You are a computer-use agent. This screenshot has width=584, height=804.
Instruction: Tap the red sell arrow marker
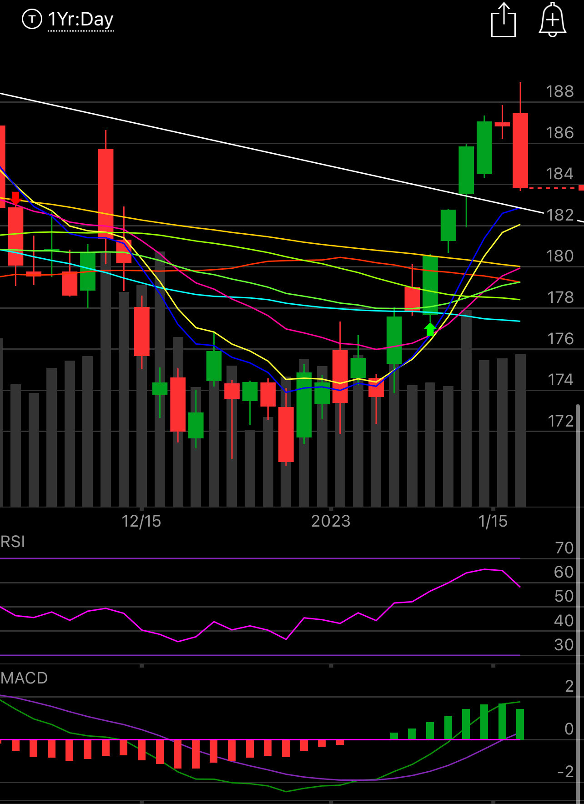pos(16,199)
